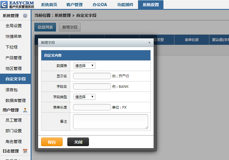Click the black 关闭 button
Screen dimensions: 229x160
78,142
